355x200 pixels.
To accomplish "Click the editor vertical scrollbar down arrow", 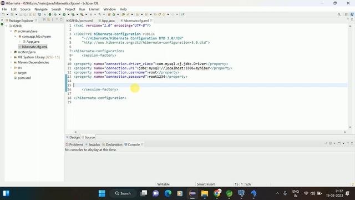I will [350, 127].
